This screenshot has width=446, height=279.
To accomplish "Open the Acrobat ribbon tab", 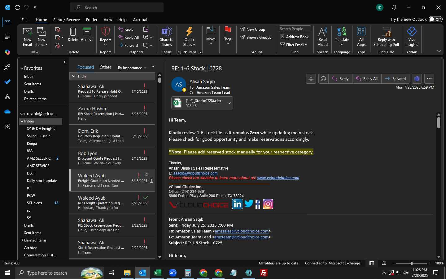I will (140, 20).
